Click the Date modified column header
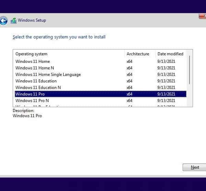Viewport: 206px width, 191px height. [x=171, y=54]
